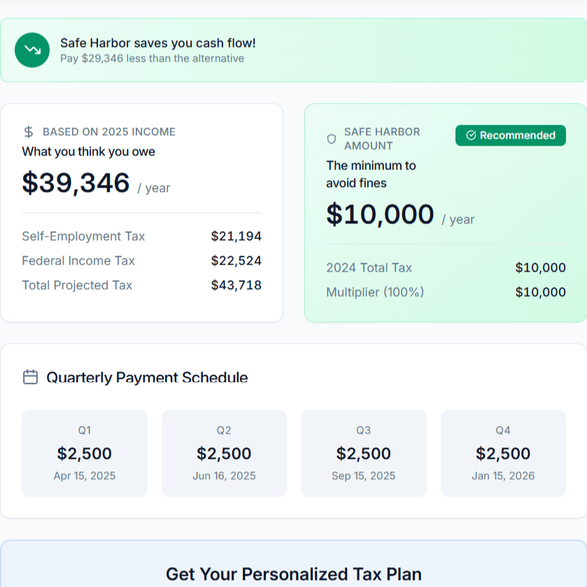Viewport: 587px width, 587px height.
Task: Click the green downward trend arrow icon
Action: pyautogui.click(x=32, y=50)
